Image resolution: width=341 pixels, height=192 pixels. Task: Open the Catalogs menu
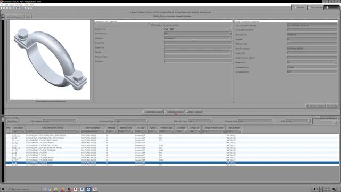click(x=19, y=5)
